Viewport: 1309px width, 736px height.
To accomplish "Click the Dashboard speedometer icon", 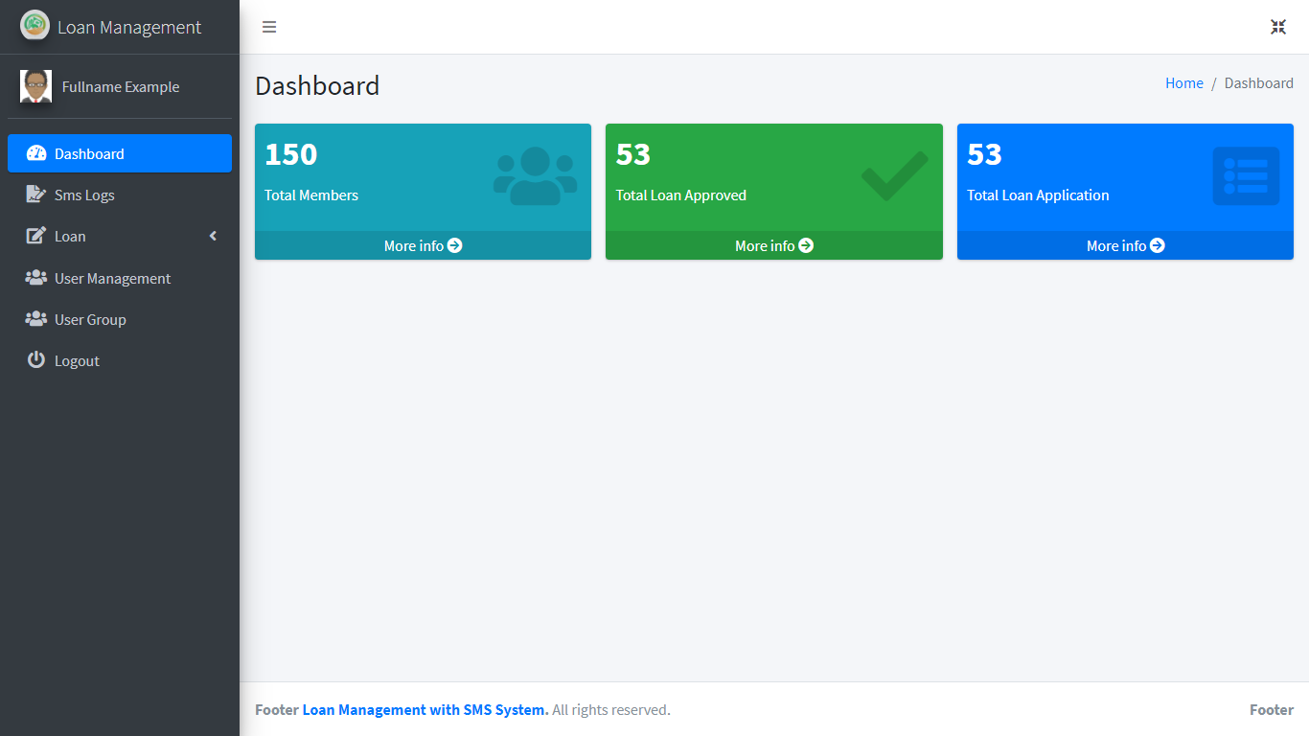I will [36, 153].
